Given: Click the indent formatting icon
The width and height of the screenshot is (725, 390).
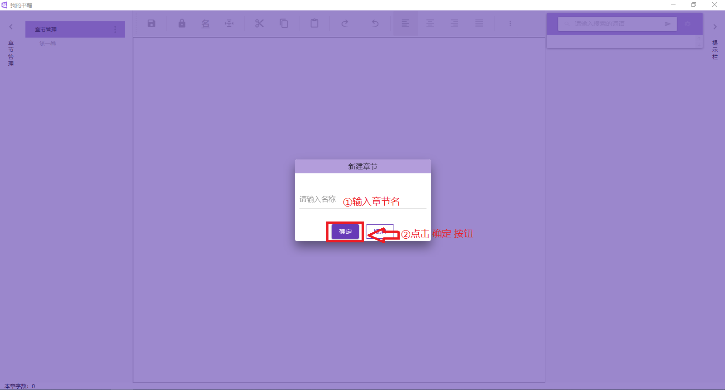Looking at the screenshot, I should click(229, 24).
